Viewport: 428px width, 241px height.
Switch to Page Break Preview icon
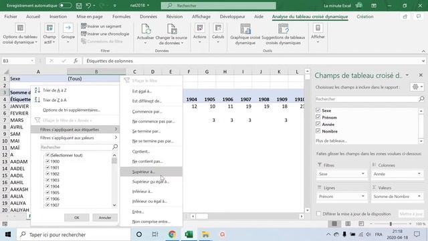361,224
